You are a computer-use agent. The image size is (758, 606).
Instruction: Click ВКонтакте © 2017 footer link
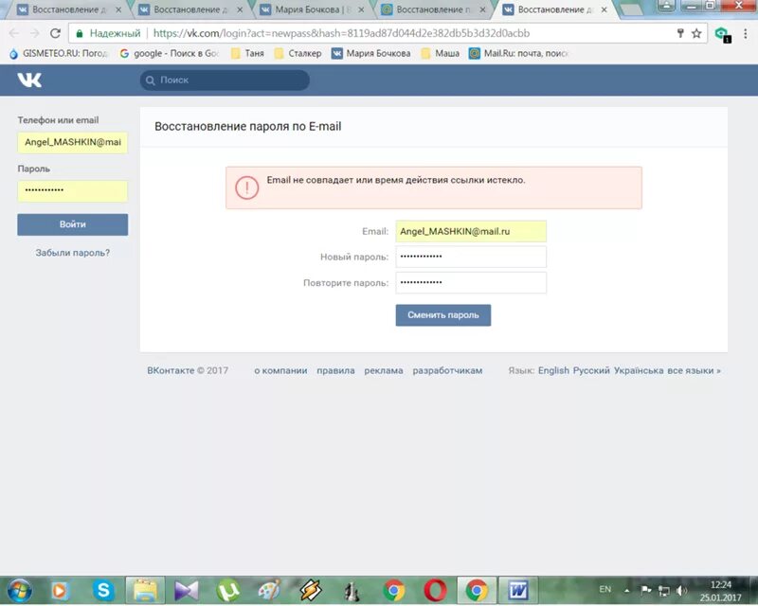click(188, 370)
